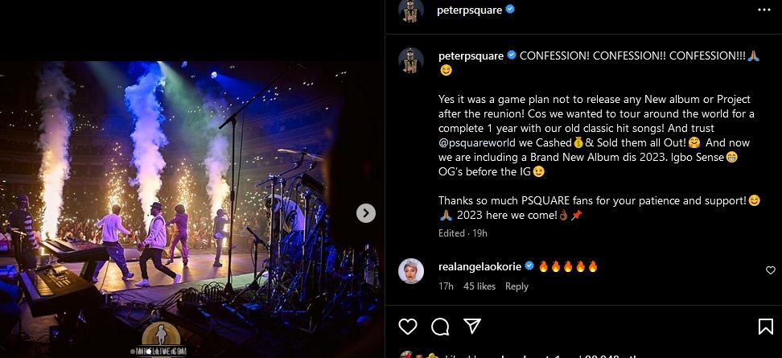Visit realangelaokorie's profile via username
Screen dimensions: 782x358
click(480, 266)
